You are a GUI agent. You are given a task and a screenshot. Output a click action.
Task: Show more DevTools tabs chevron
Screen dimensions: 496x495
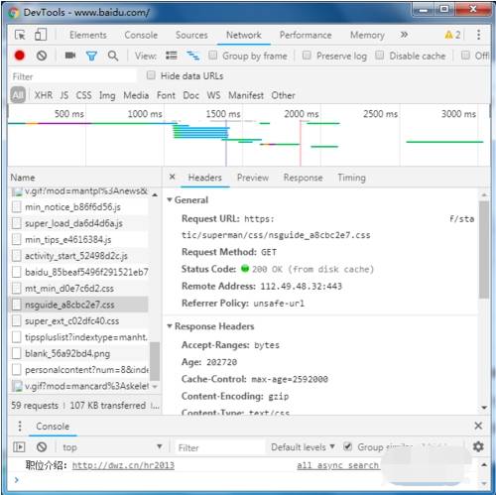pos(404,35)
